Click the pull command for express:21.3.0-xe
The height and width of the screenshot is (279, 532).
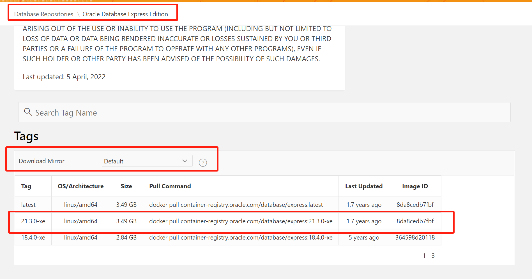[241, 221]
